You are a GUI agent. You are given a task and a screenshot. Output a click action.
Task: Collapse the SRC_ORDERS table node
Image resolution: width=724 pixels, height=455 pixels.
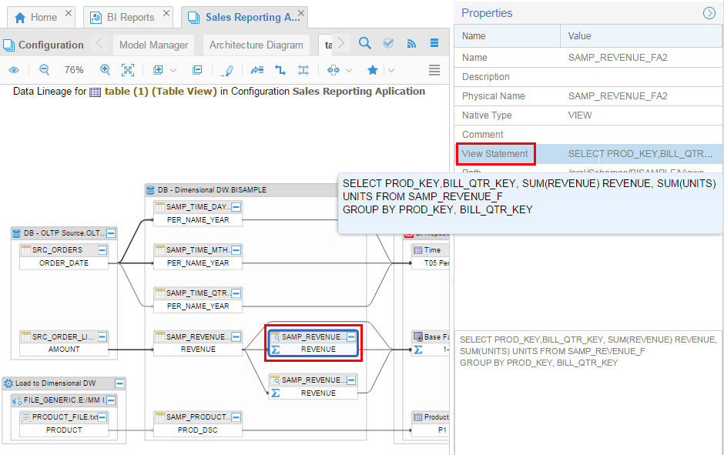click(102, 250)
